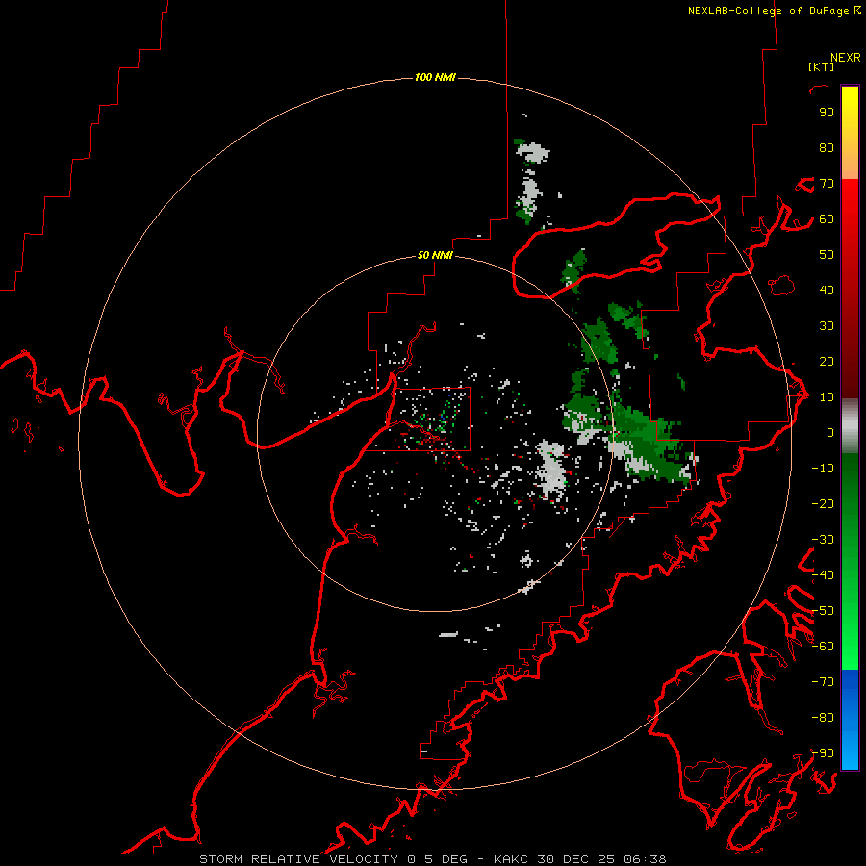This screenshot has height=866, width=866.
Task: Click the NEXR legend label
Action: click(x=846, y=58)
